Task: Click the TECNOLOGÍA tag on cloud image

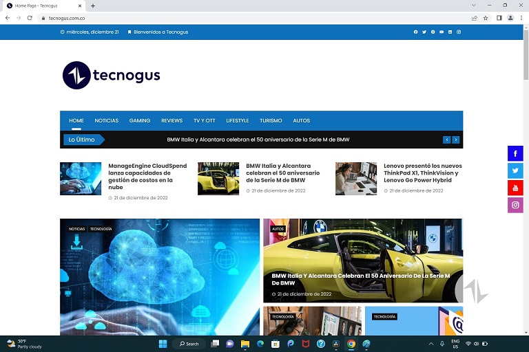Action: 101,229
